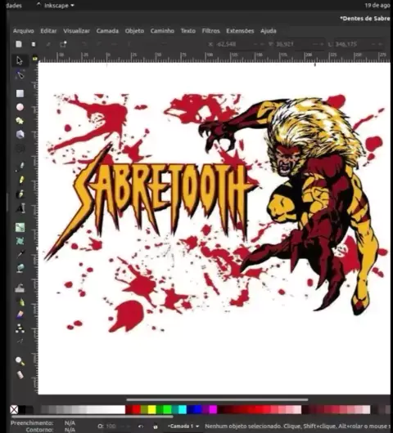Toggle the guides lock at ruler corner
The width and height of the screenshot is (393, 433).
35,59
